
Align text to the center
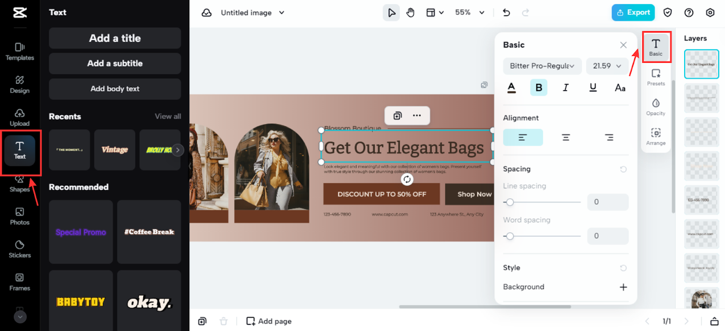566,138
